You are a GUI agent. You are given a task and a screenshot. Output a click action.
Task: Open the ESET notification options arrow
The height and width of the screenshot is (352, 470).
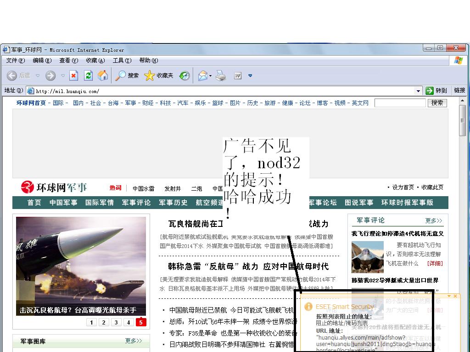click(449, 296)
